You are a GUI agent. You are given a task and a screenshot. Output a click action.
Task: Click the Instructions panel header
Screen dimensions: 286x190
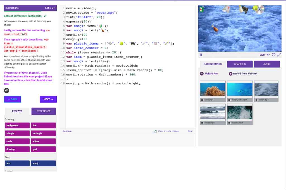tap(30, 8)
